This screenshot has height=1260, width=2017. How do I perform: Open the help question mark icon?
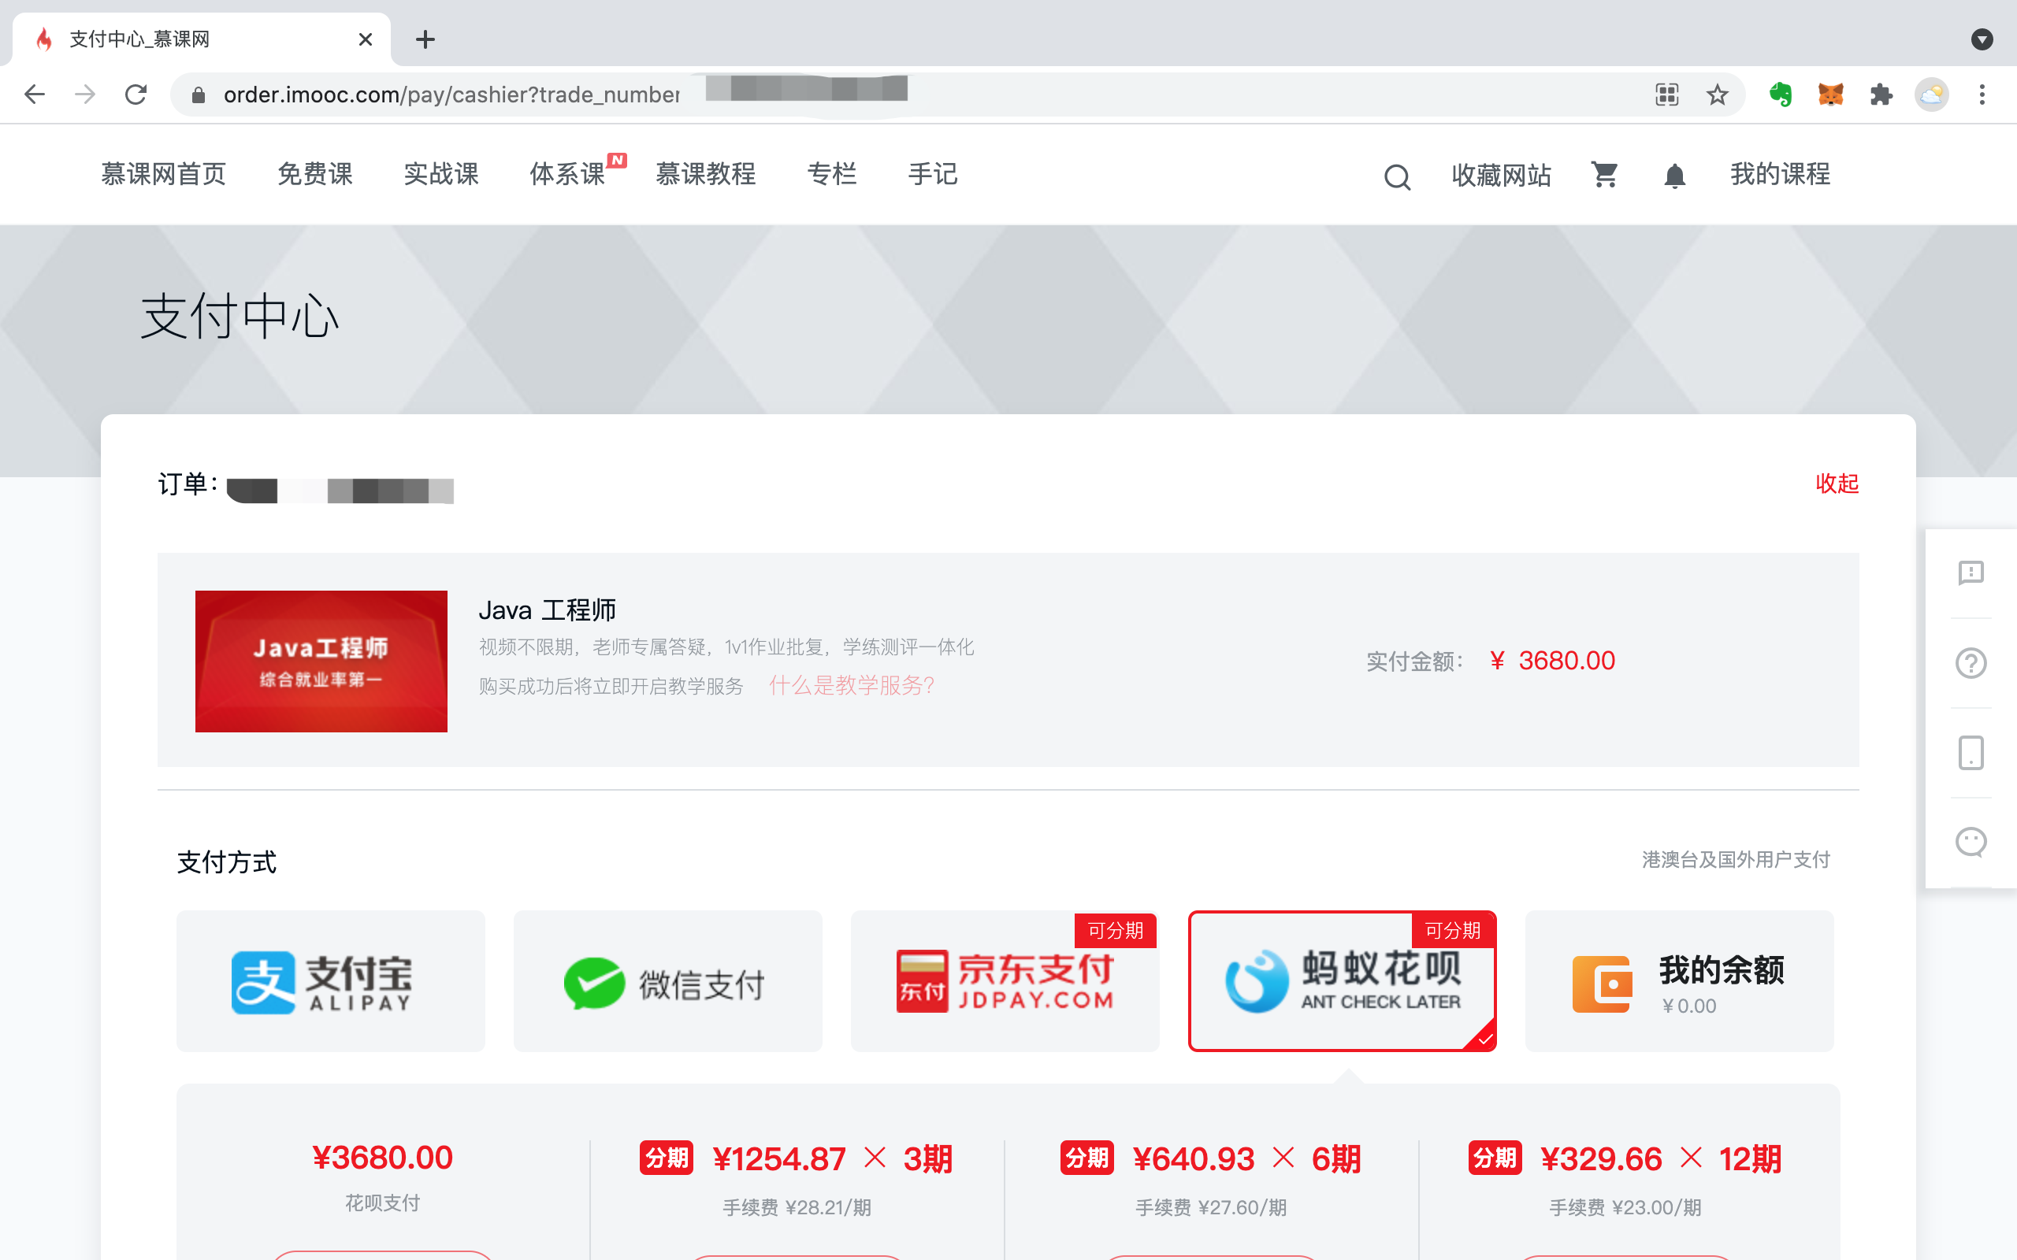(1971, 663)
